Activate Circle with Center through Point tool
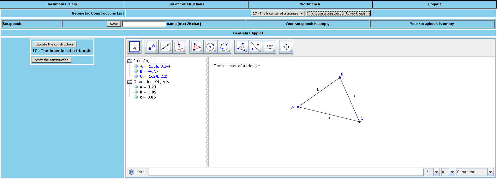 click(210, 47)
